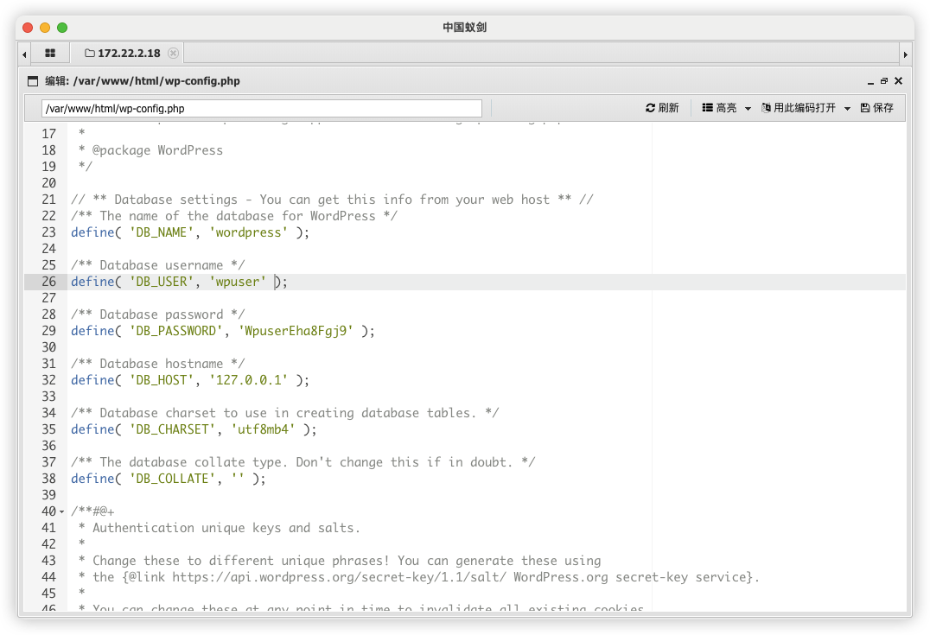Image resolution: width=930 pixels, height=635 pixels.
Task: Click the 'wordpress' database name string
Action: point(249,232)
